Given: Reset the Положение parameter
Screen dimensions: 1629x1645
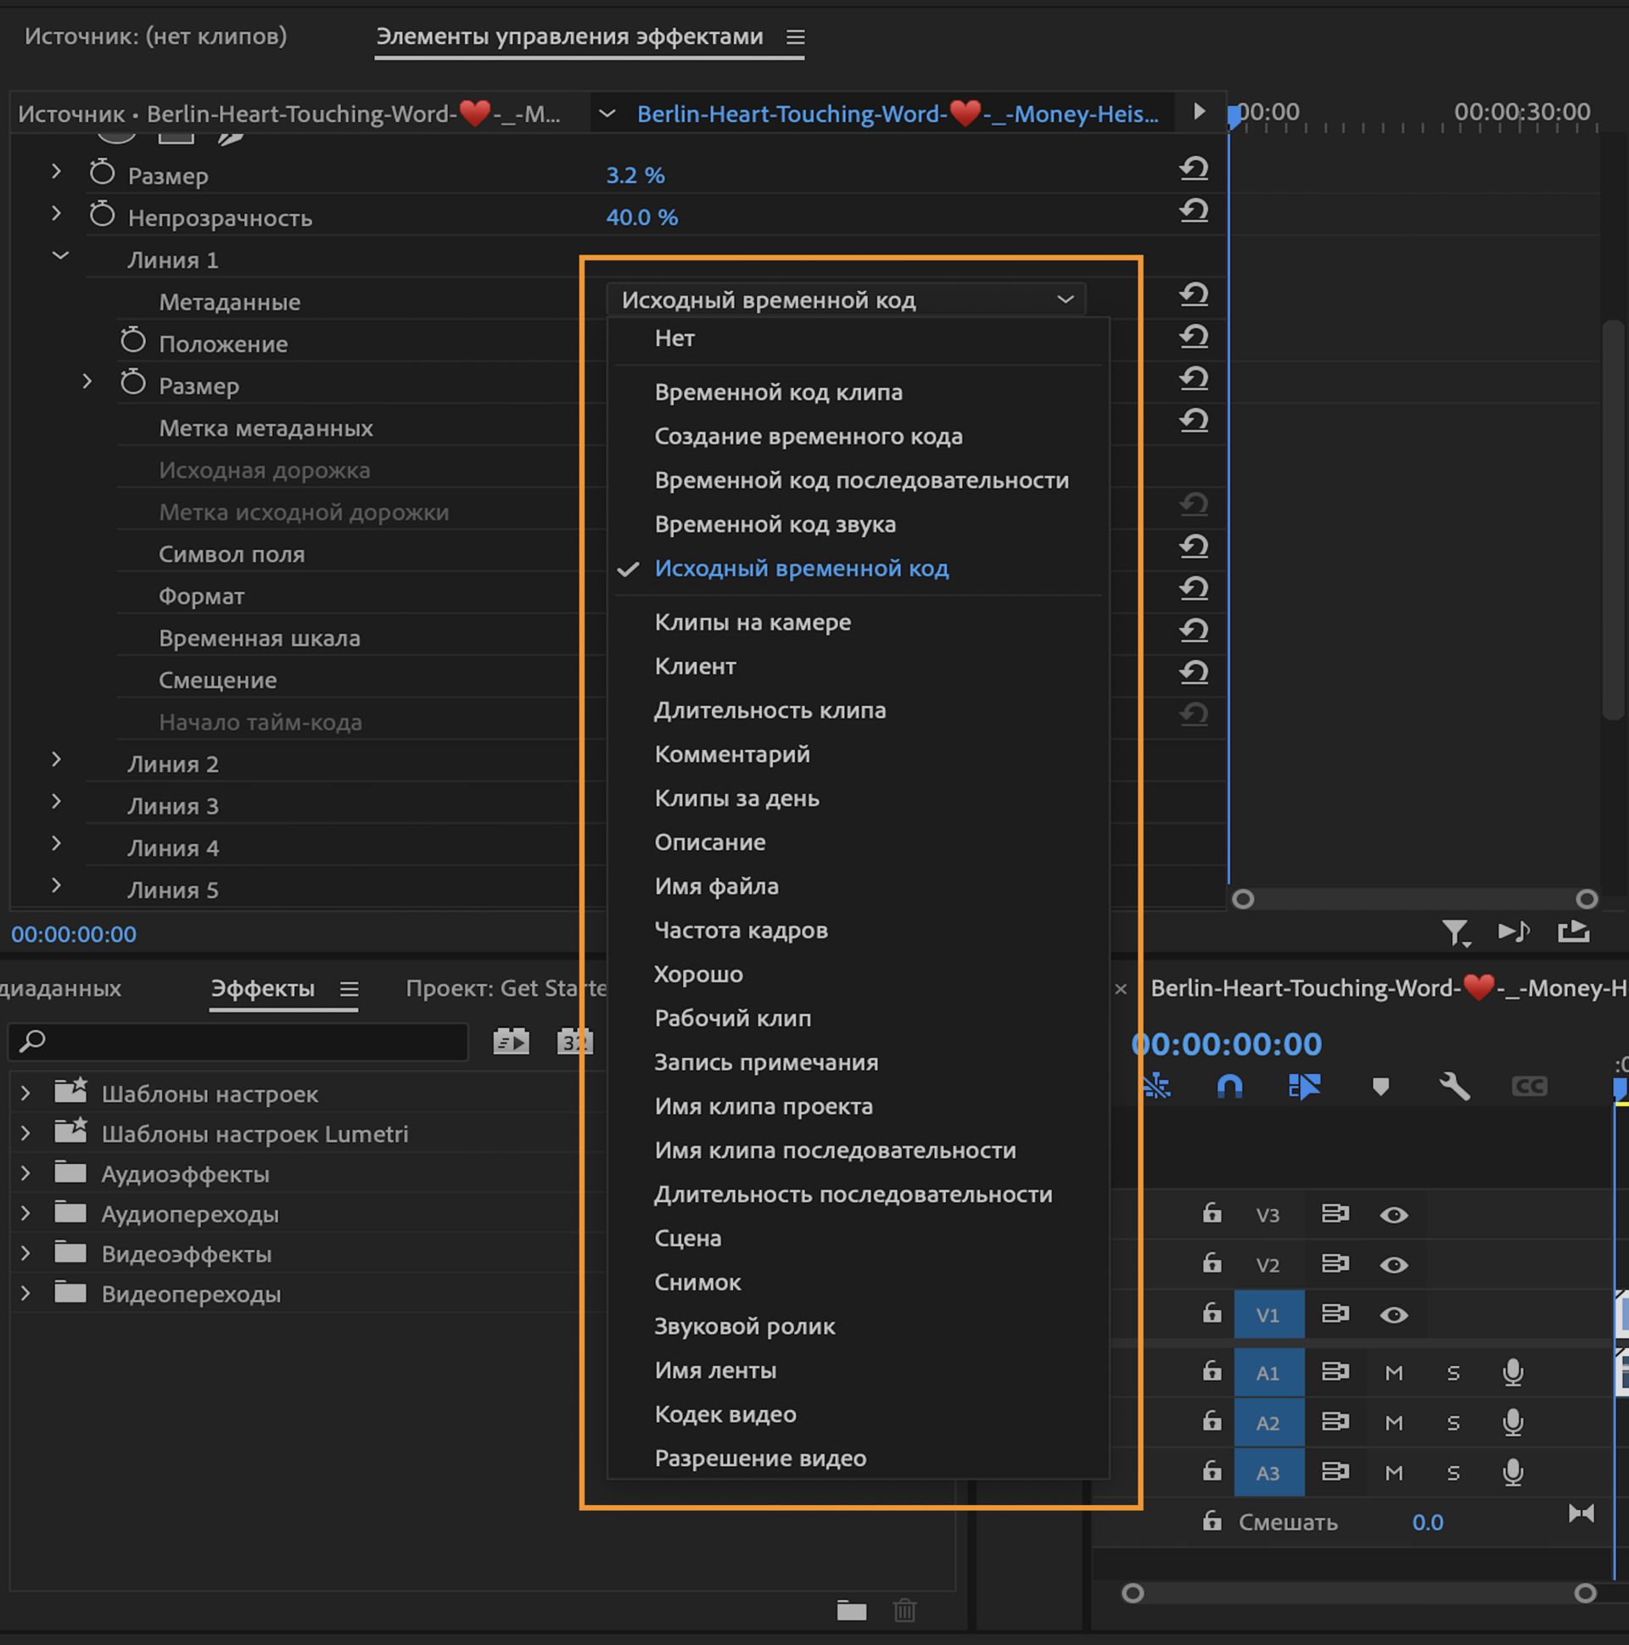Looking at the screenshot, I should coord(1194,336).
